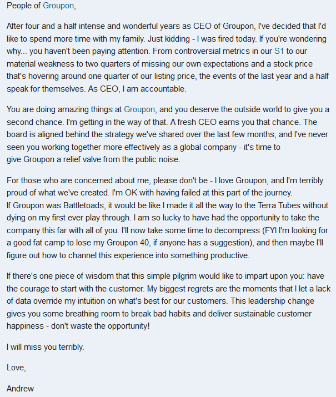
Task: Click the word 'Battletoads' in the letter
Action: coord(84,205)
